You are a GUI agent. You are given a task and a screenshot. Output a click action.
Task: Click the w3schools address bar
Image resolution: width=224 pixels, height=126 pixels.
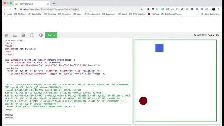82,9
